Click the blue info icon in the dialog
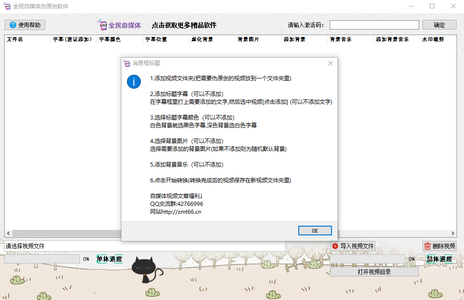This screenshot has height=300, width=464. pyautogui.click(x=133, y=82)
